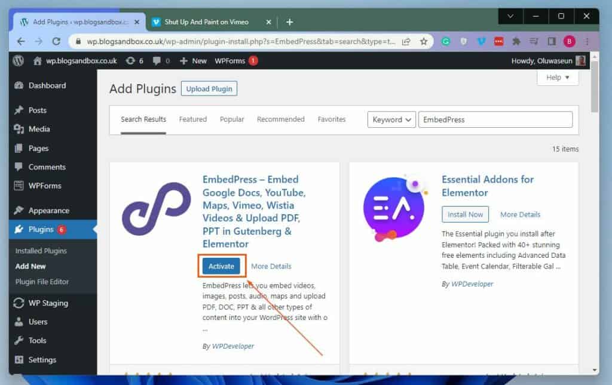
Task: Select the Recommended tab
Action: (x=281, y=119)
